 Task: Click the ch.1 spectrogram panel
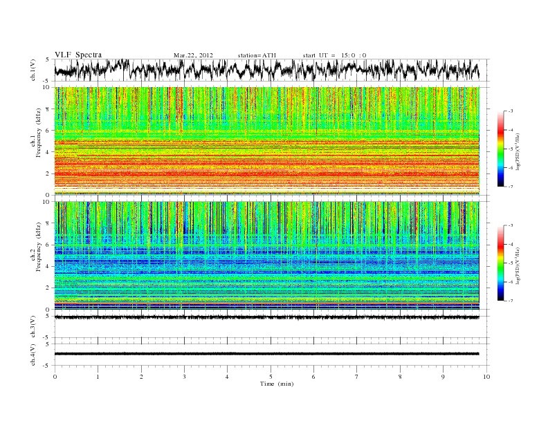266,141
